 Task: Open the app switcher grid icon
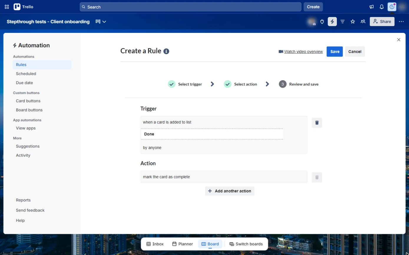7,7
